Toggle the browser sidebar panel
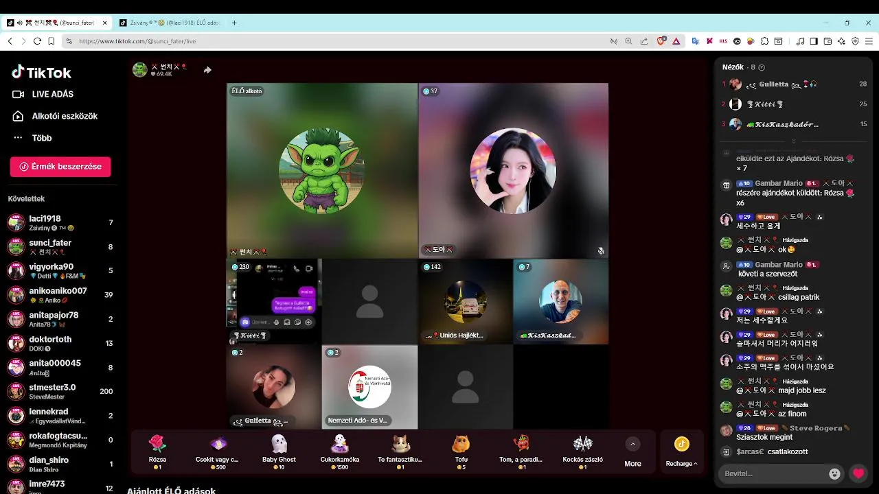The width and height of the screenshot is (879, 494). (x=814, y=41)
